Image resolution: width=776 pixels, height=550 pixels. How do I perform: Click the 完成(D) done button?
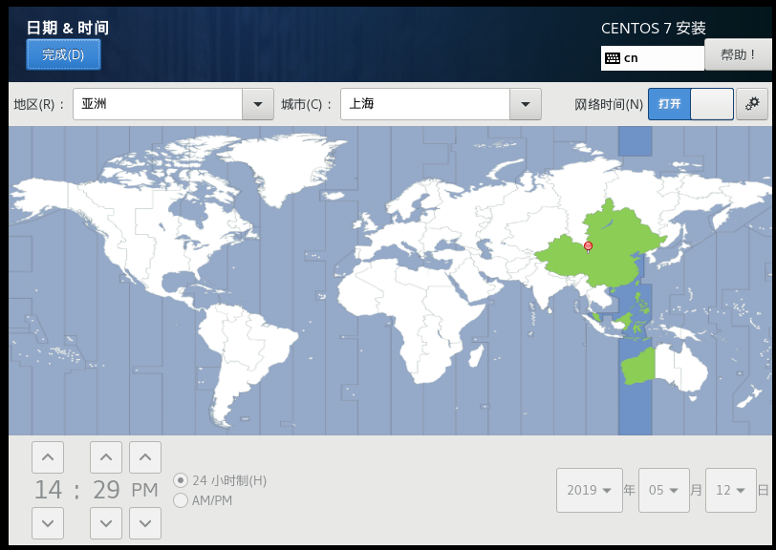click(x=63, y=54)
